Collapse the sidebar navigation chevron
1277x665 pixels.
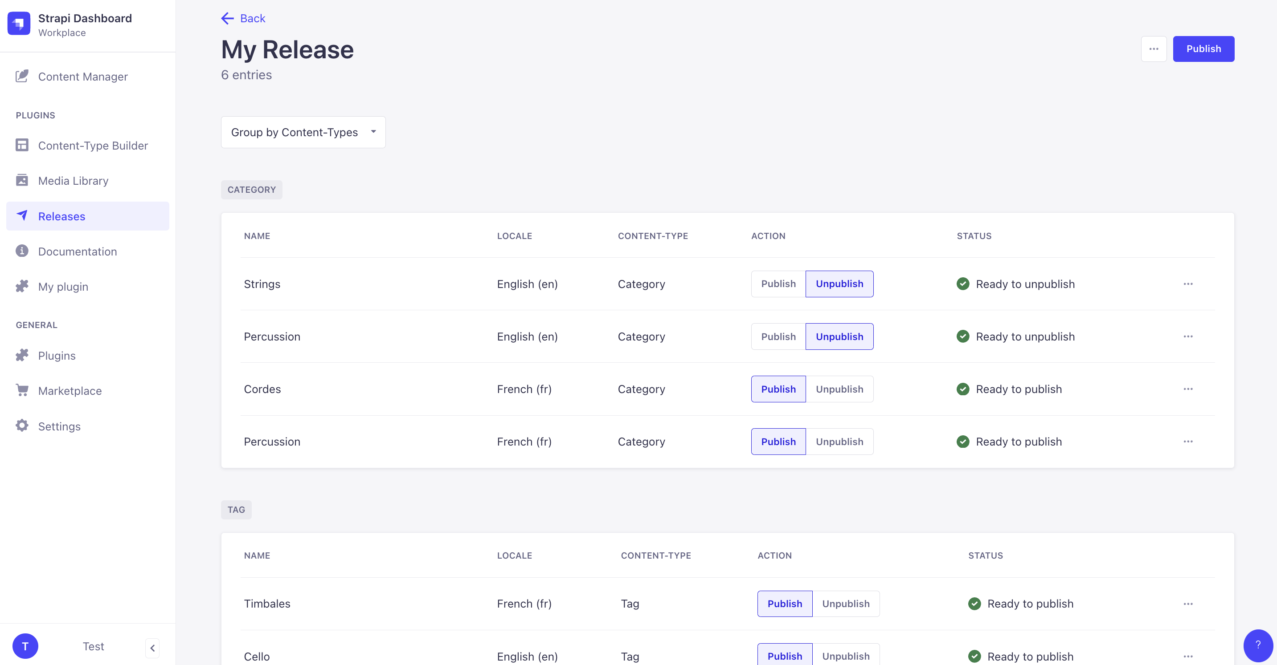(x=152, y=648)
